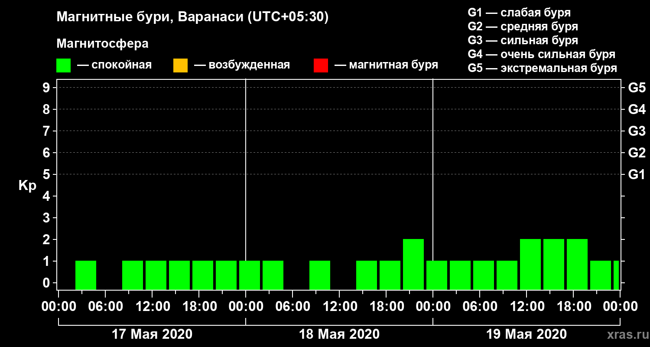
Task: Click the G1 label on the right axis
Action: (x=637, y=174)
